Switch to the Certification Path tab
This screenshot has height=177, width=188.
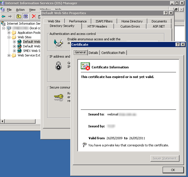point(113,53)
